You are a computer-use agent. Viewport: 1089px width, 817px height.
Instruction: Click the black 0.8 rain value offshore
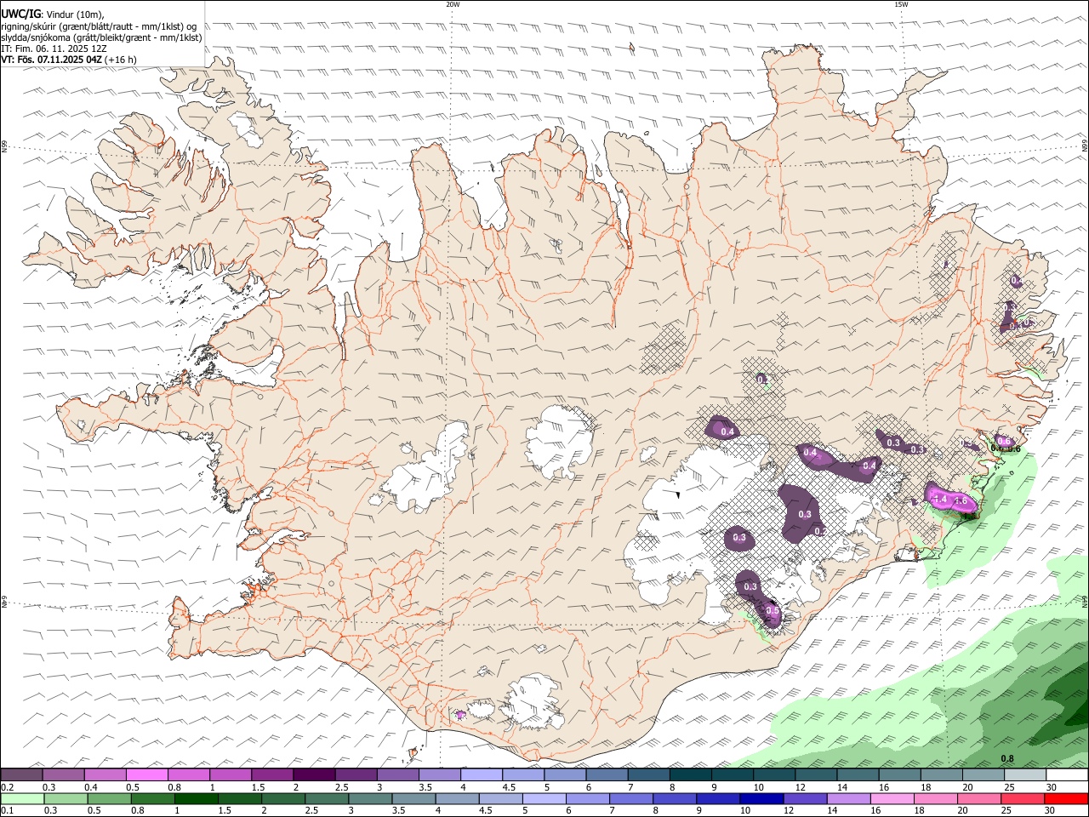click(1007, 758)
